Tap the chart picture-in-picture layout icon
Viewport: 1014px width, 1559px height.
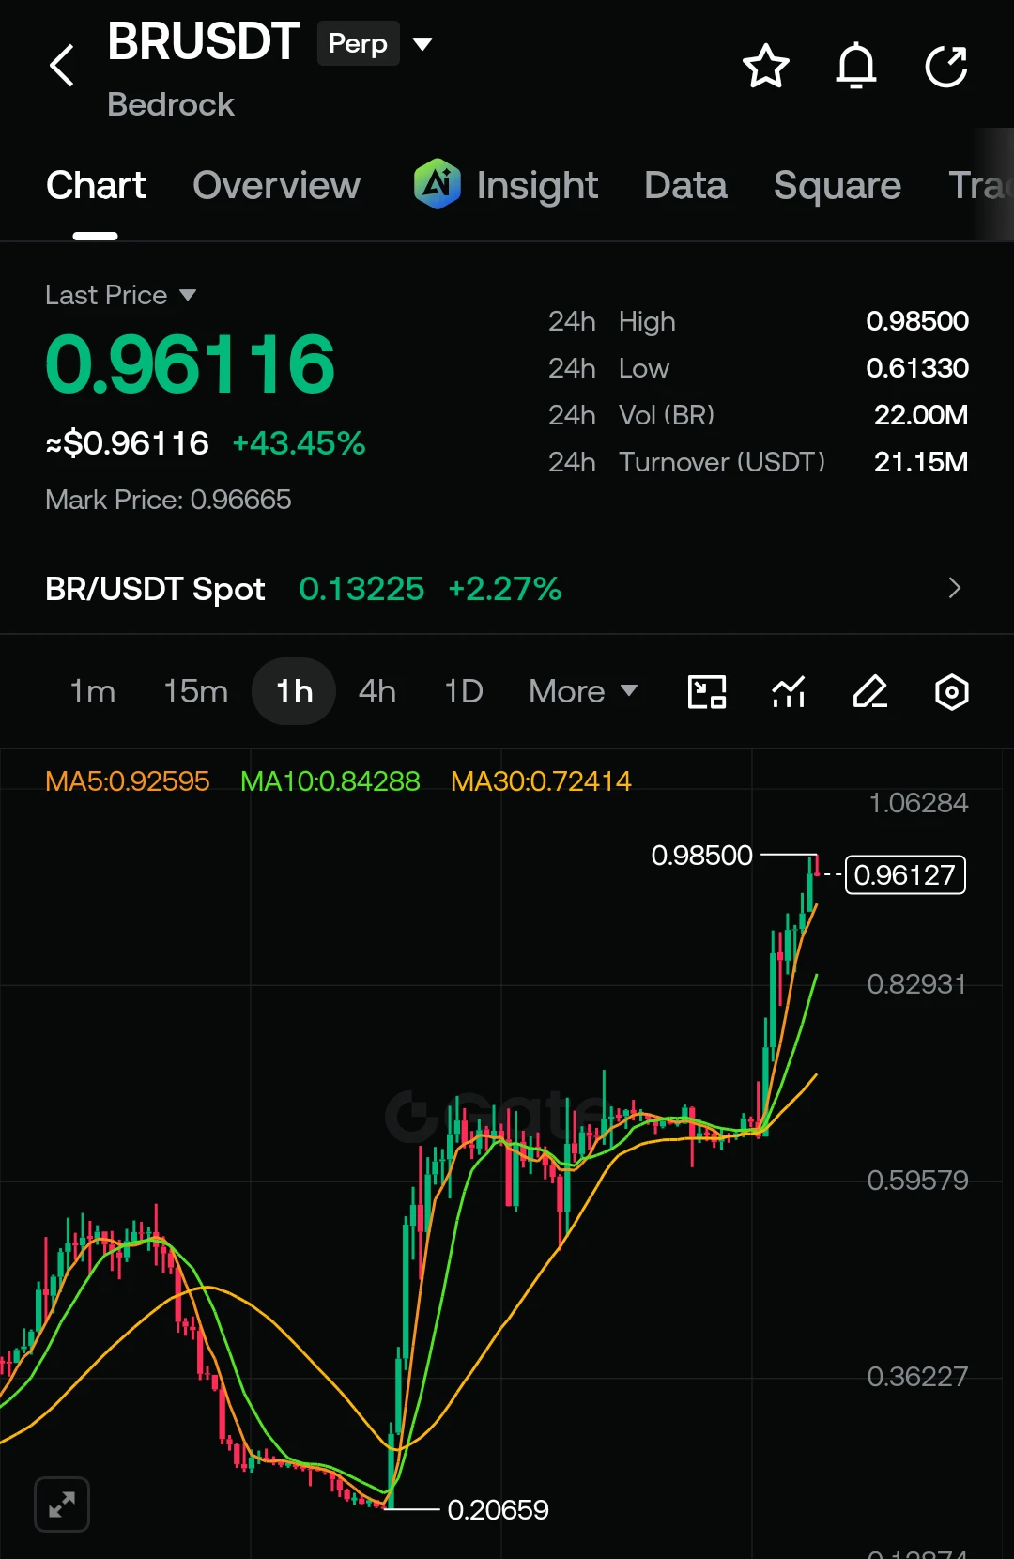(x=707, y=692)
